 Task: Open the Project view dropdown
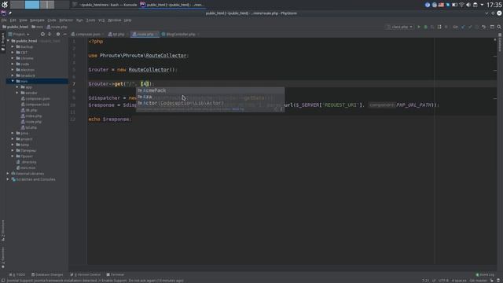point(19,34)
